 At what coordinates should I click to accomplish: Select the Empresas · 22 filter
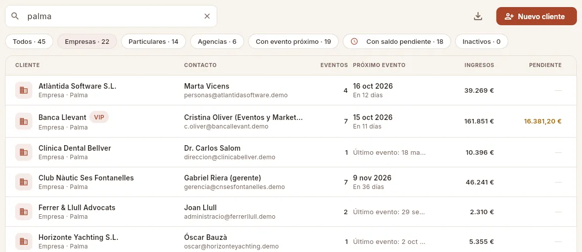click(87, 41)
